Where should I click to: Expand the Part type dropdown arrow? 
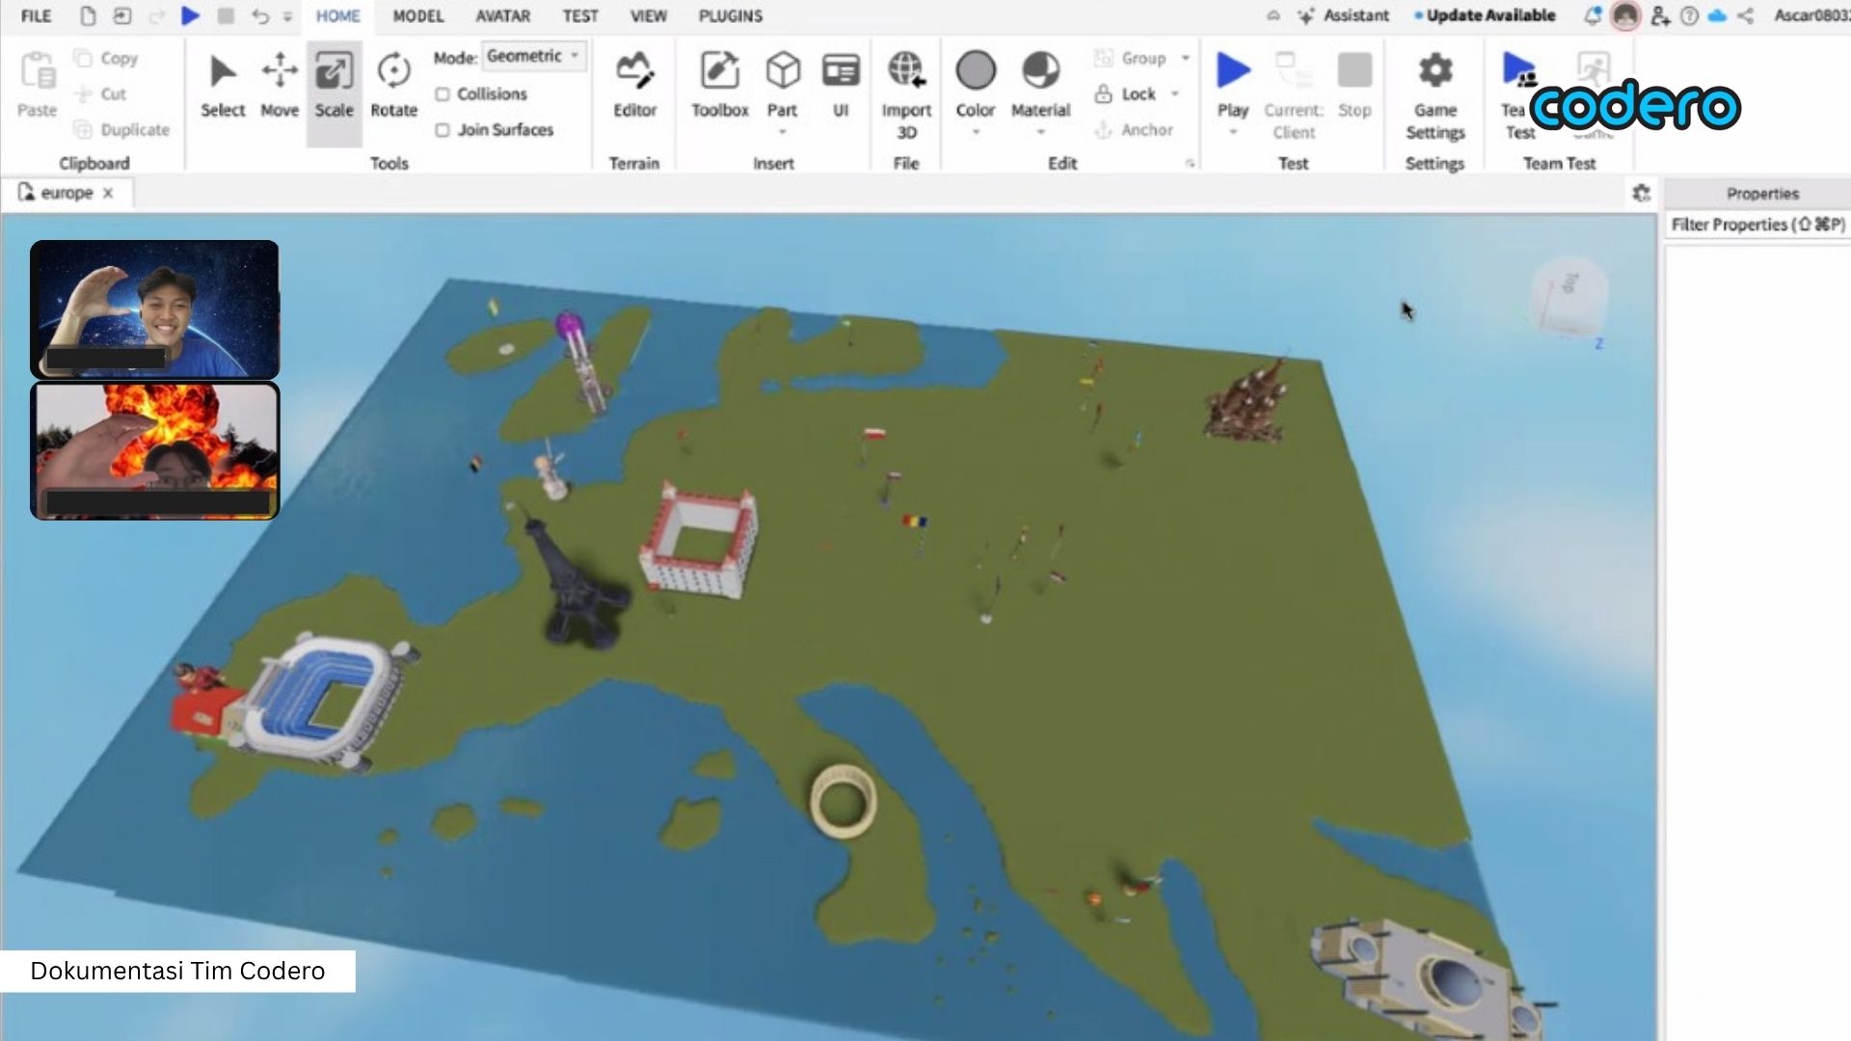pyautogui.click(x=783, y=131)
